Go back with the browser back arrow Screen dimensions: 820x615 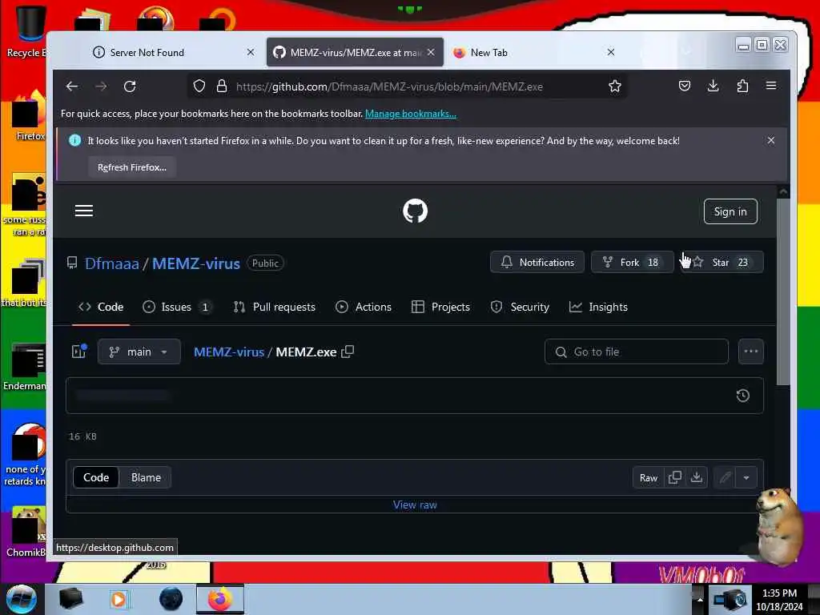point(71,86)
